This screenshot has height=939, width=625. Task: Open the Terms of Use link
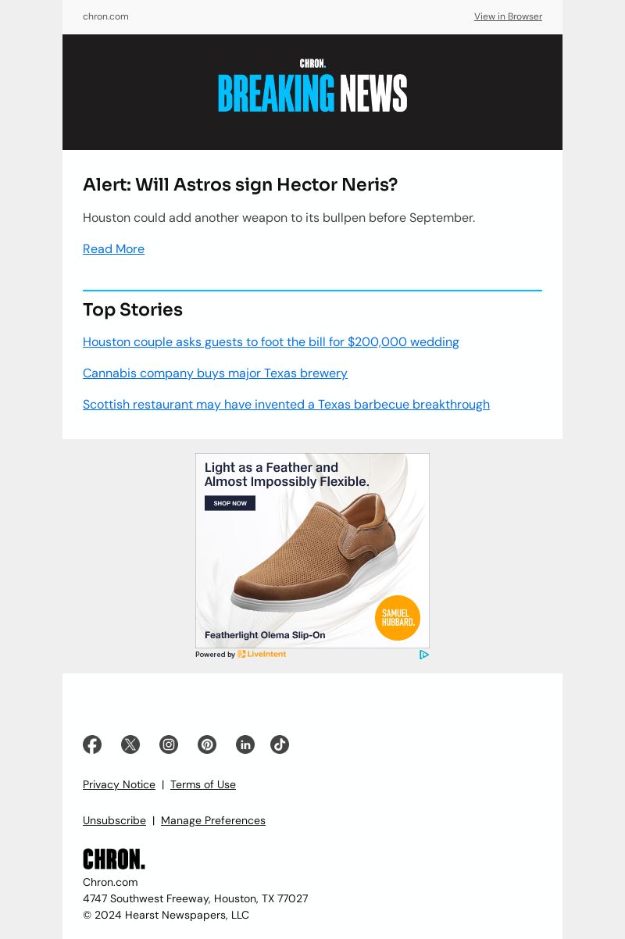point(203,784)
